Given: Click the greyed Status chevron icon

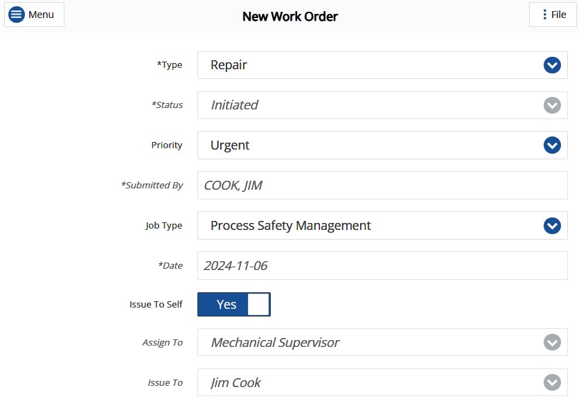Looking at the screenshot, I should [x=552, y=105].
